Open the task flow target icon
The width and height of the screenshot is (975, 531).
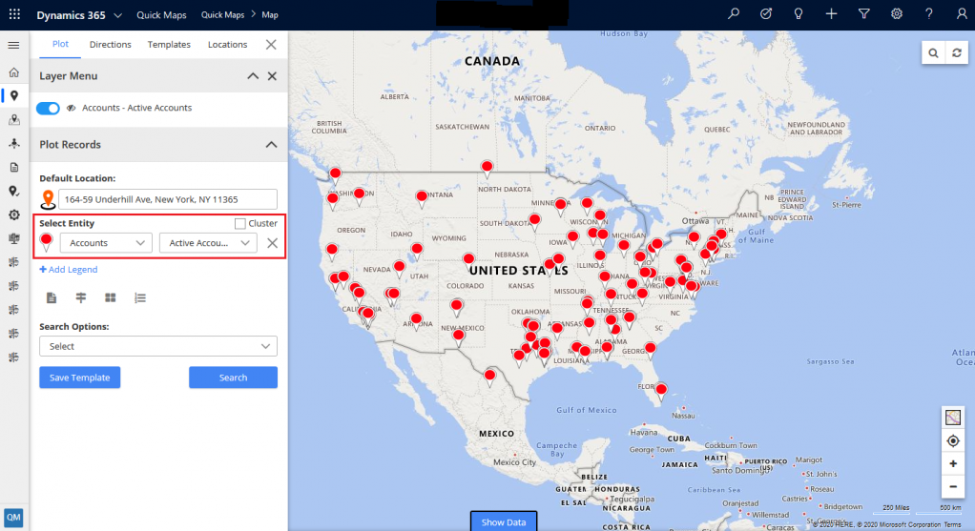click(x=766, y=13)
